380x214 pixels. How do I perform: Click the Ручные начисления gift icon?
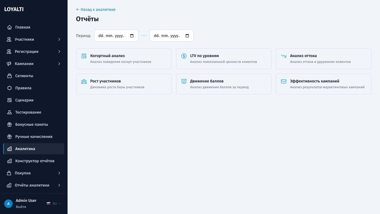click(9, 136)
